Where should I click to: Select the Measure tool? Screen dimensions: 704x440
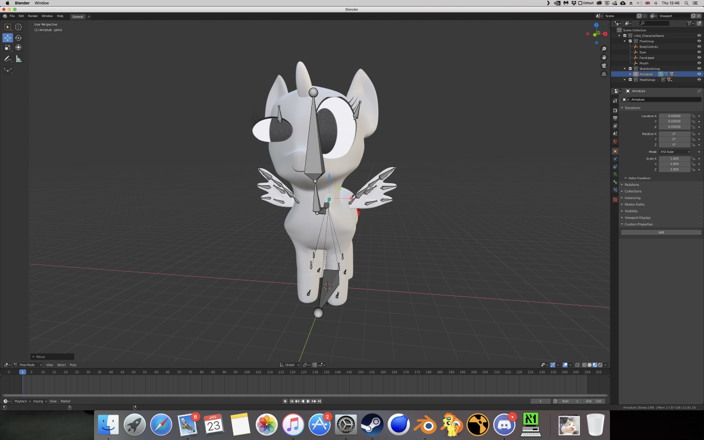coord(18,59)
